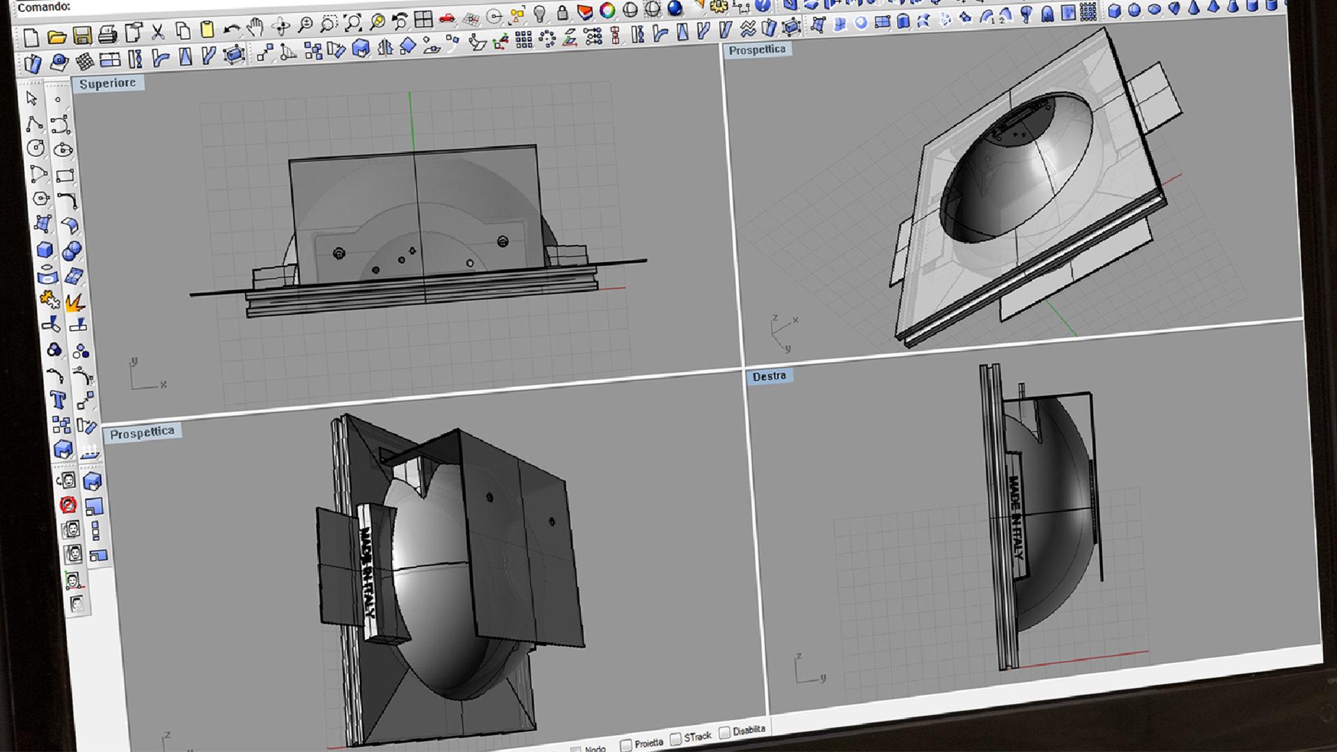The height and width of the screenshot is (752, 1337).
Task: Click the red car icon
Action: click(447, 18)
